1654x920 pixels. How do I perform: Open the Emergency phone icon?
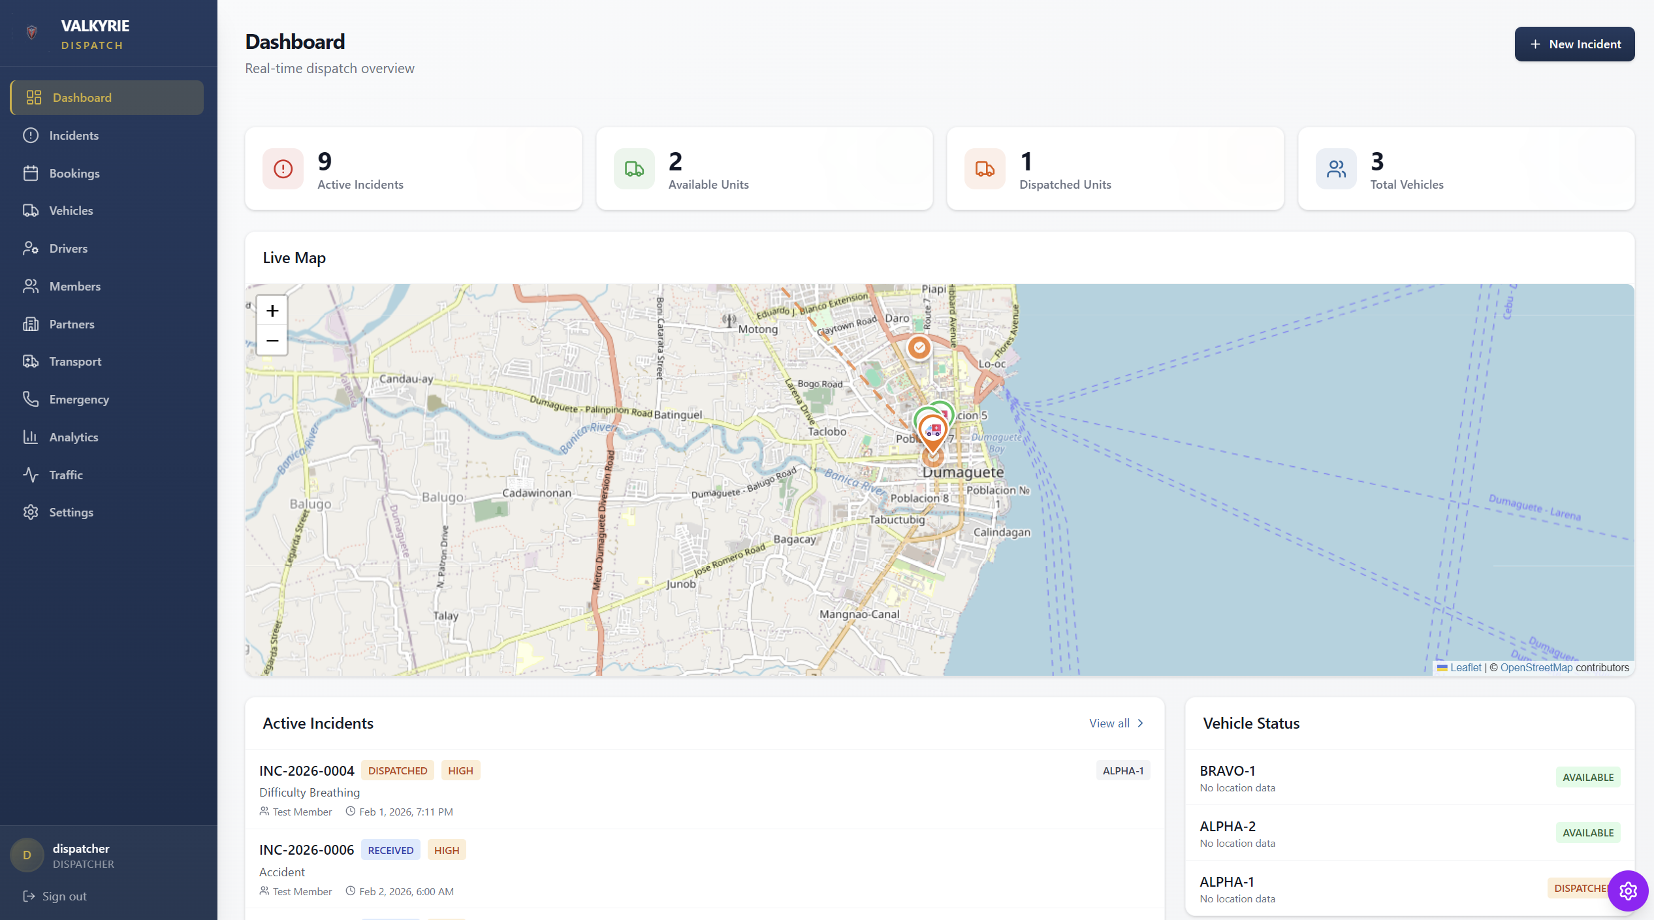tap(32, 399)
